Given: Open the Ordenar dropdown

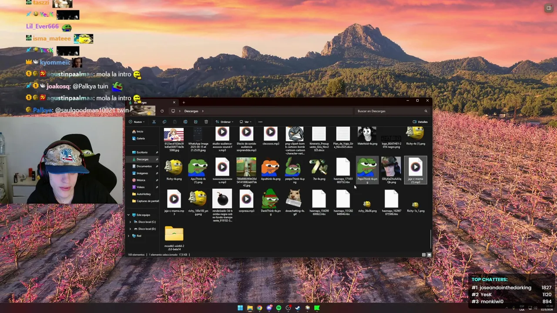Looking at the screenshot, I should tap(225, 122).
